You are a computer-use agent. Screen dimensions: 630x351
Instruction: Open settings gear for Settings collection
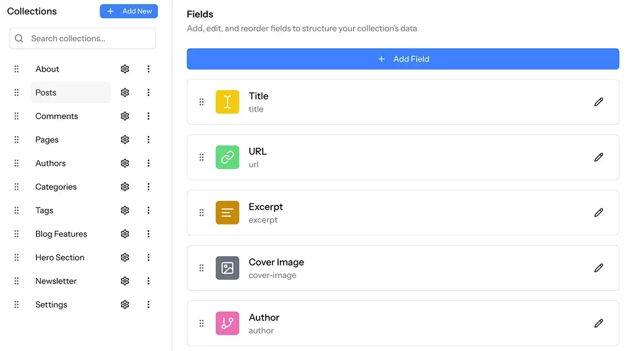point(125,304)
